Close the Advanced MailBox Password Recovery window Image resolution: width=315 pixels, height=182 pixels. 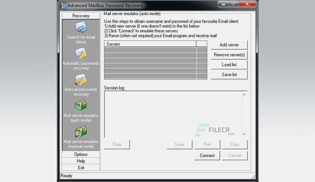[x=247, y=4]
